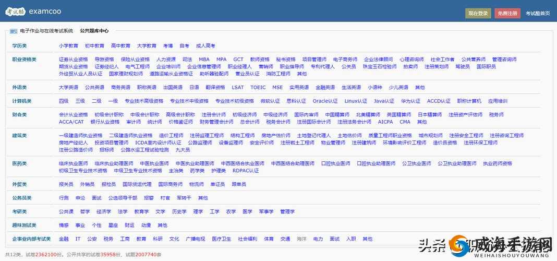This screenshot has height=261, width=557.
Task: Click the 微软认证 link
Action: point(270,101)
